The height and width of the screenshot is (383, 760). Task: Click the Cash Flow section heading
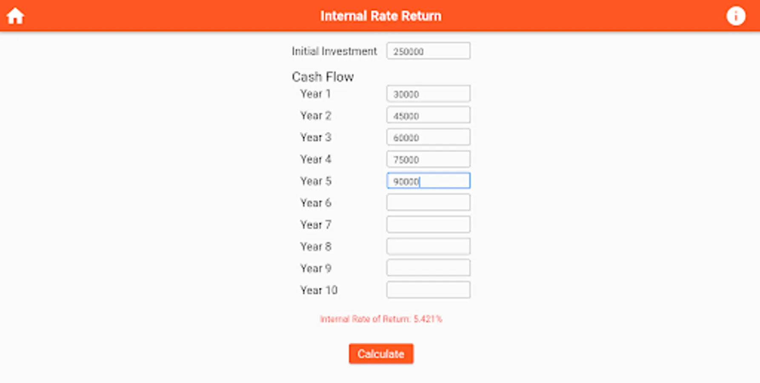(x=323, y=77)
